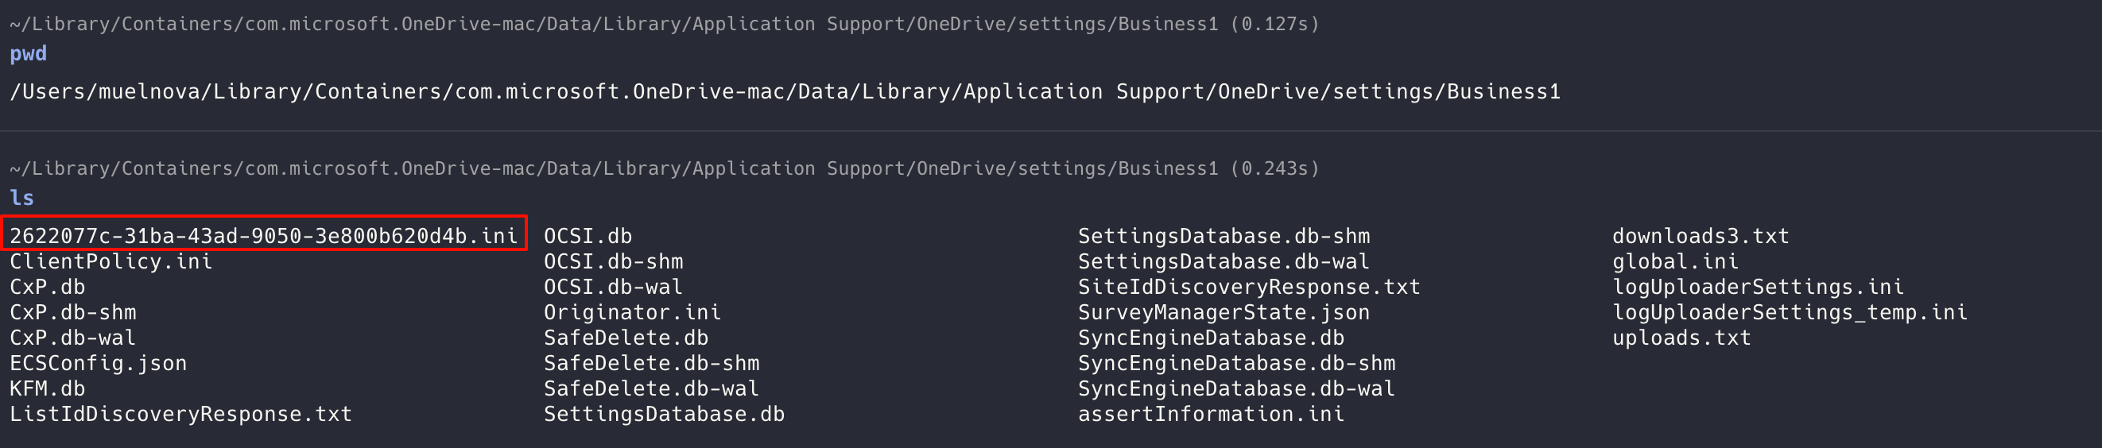
Task: Select SurveyManagerState.json in the output
Action: pos(1224,312)
